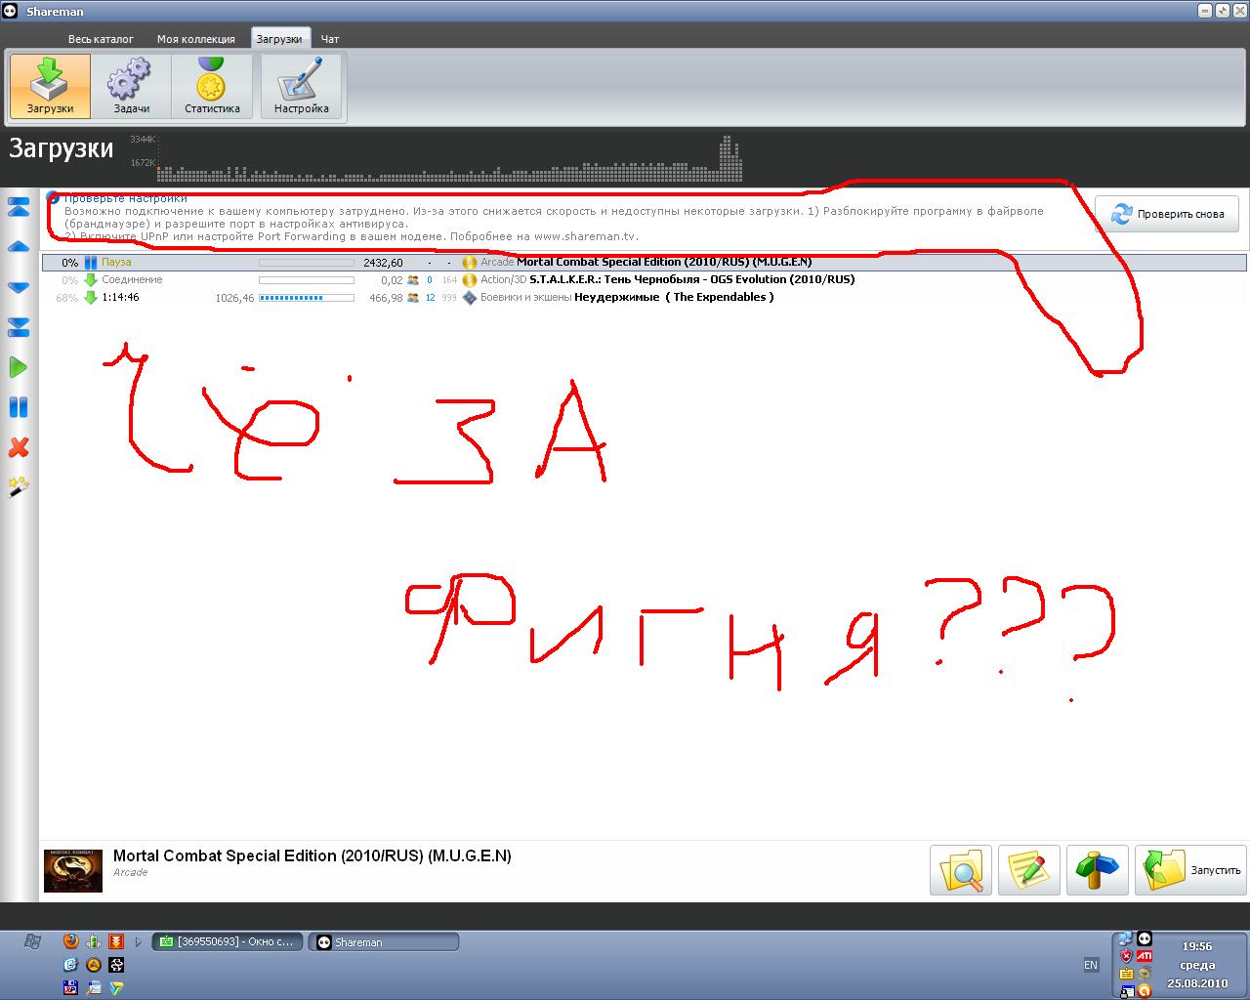Viewport: 1250px width, 1000px height.
Task: Click the progress bar of the S.T.A.L.K.E.R. download
Action: 307,280
